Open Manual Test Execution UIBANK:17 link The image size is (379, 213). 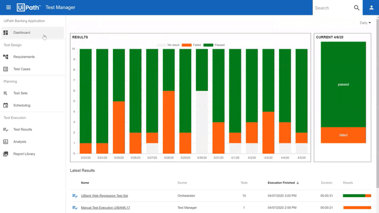(x=105, y=208)
